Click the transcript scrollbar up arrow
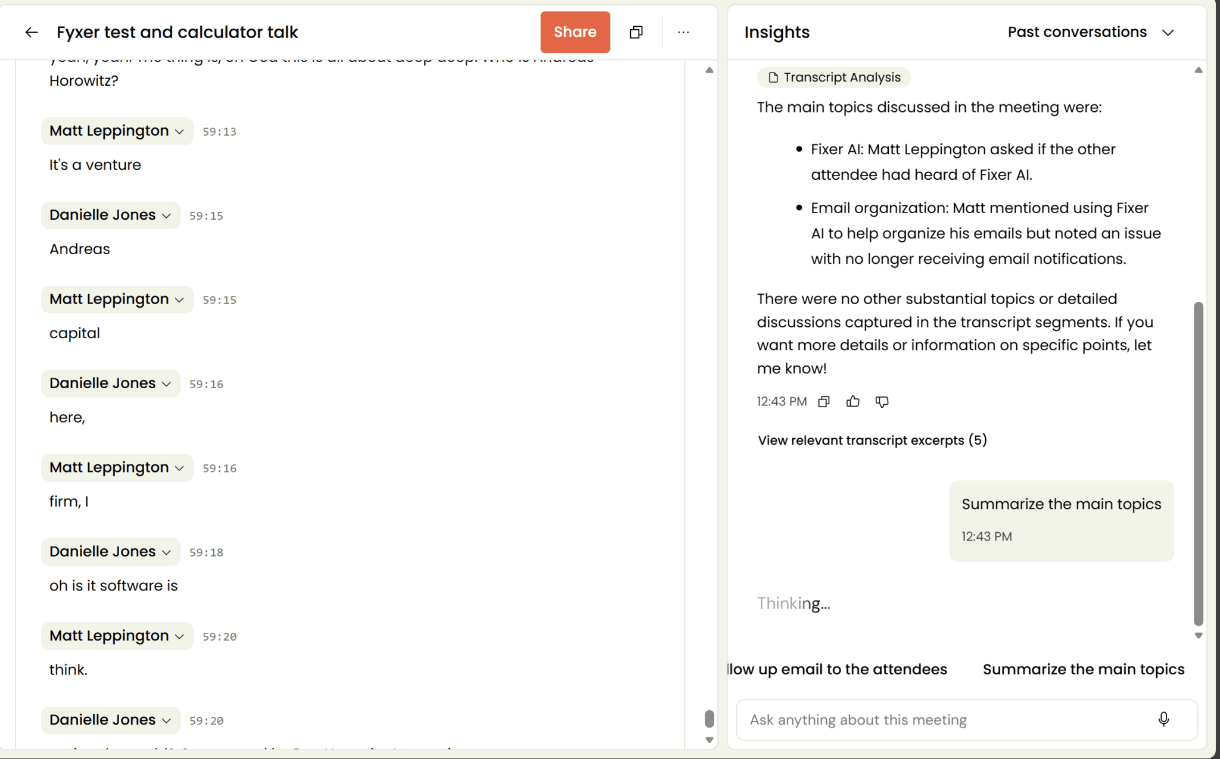The image size is (1220, 759). coord(709,70)
